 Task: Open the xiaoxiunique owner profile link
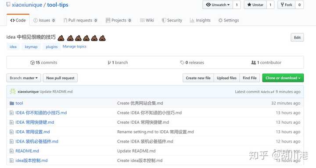[27, 5]
